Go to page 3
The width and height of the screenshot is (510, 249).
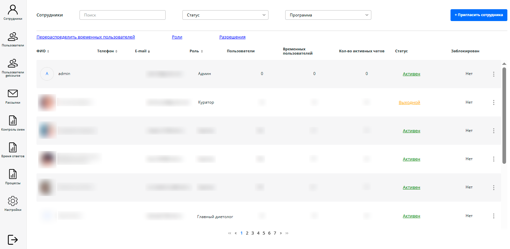pyautogui.click(x=253, y=233)
